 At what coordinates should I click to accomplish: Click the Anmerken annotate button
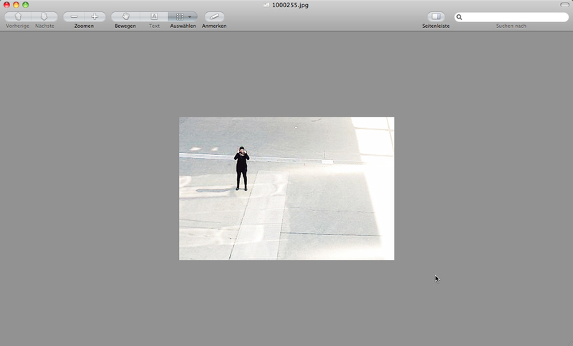[x=214, y=16]
